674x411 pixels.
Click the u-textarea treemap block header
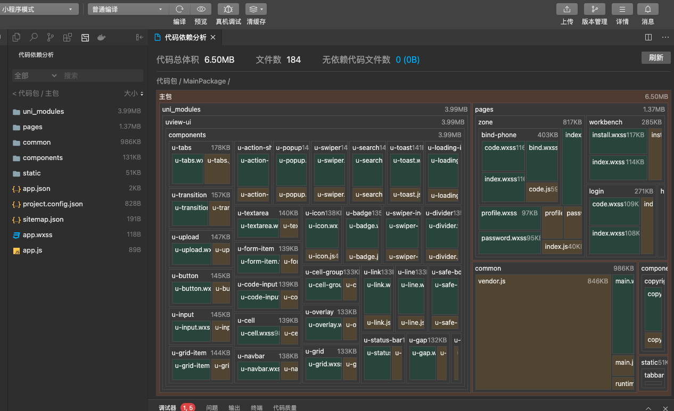click(267, 213)
